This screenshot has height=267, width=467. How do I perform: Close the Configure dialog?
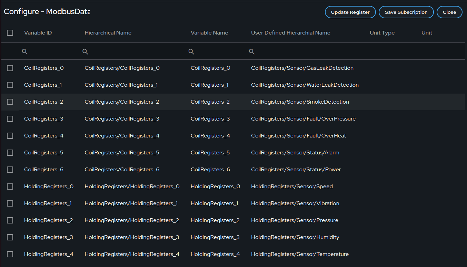[449, 12]
